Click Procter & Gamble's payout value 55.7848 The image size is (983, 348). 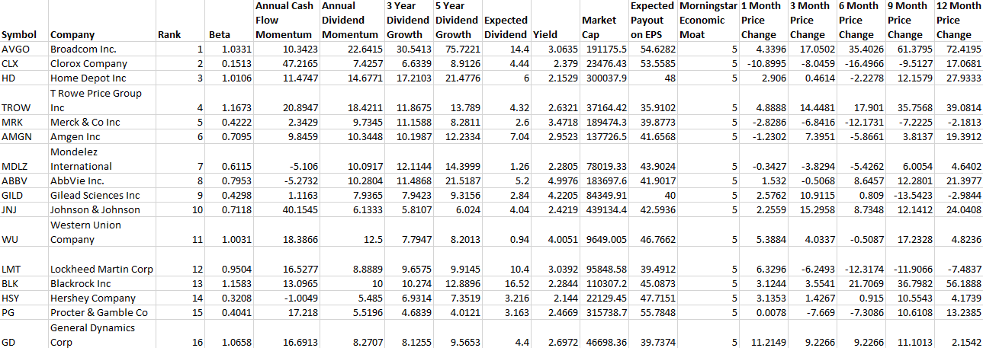(x=653, y=313)
